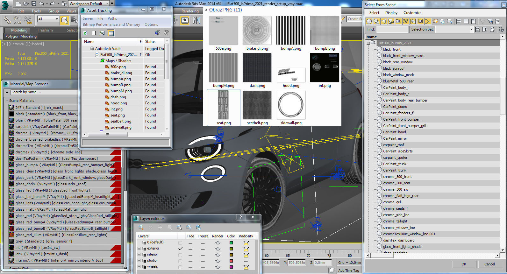Toggle Display Helpers filter in Select From Scene
Screen dimensions: 507x274
pos(398,21)
